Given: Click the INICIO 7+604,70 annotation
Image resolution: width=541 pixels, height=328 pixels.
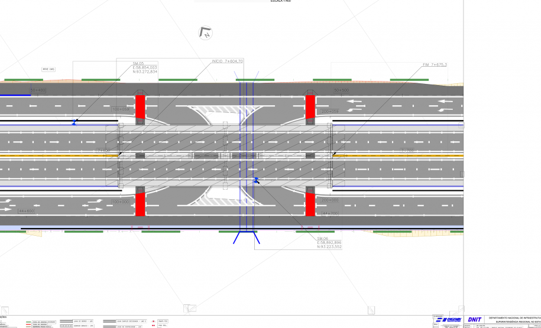Looking at the screenshot, I should (228, 61).
